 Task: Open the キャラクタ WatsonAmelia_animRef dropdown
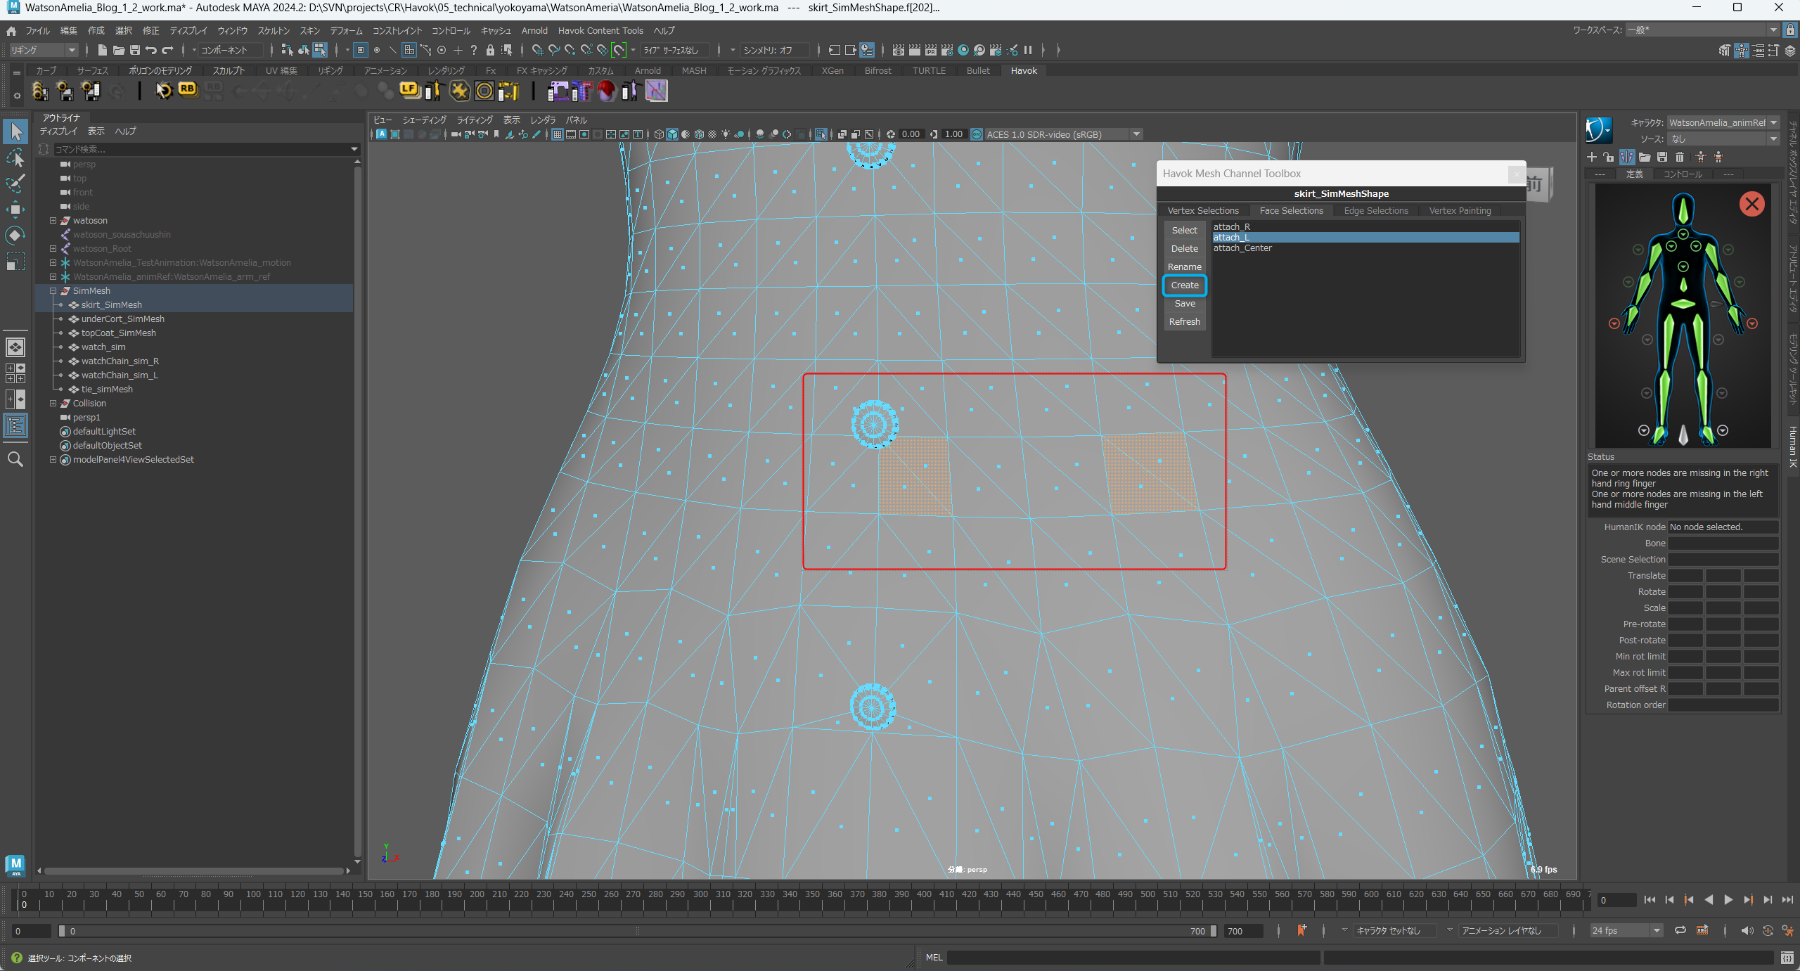1723,122
